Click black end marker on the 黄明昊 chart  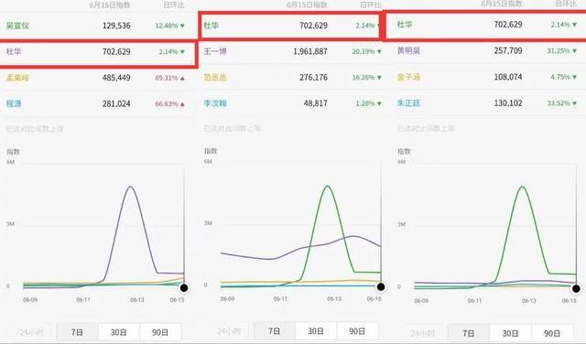point(576,288)
